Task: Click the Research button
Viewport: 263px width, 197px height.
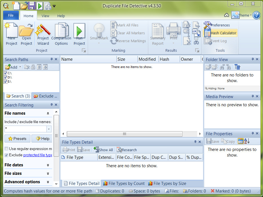Action: 127,150
